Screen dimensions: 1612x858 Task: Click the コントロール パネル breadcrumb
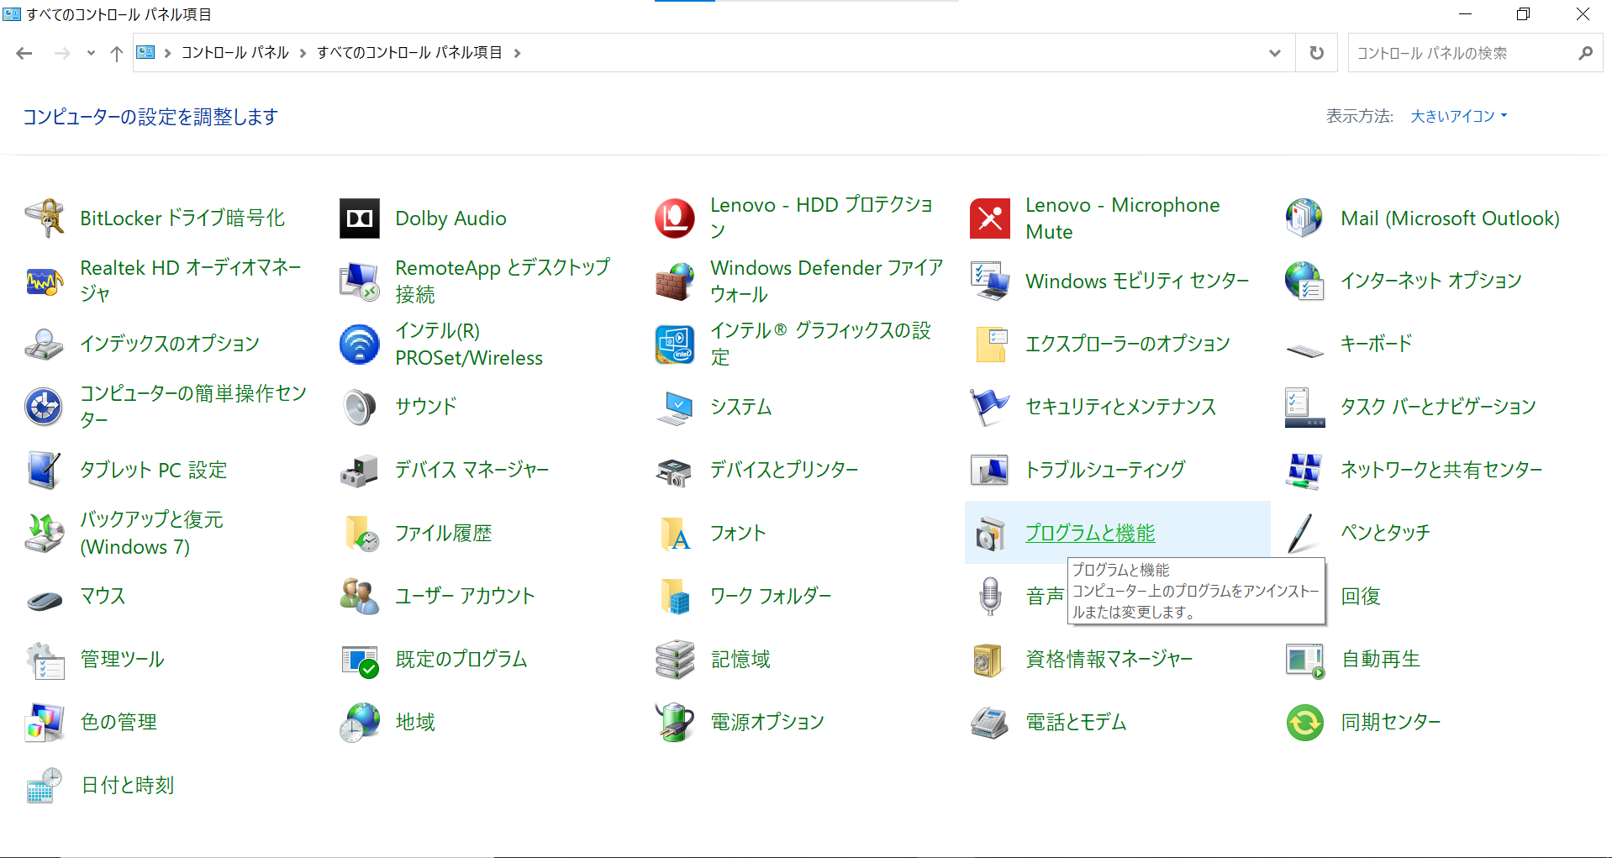pyautogui.click(x=235, y=53)
